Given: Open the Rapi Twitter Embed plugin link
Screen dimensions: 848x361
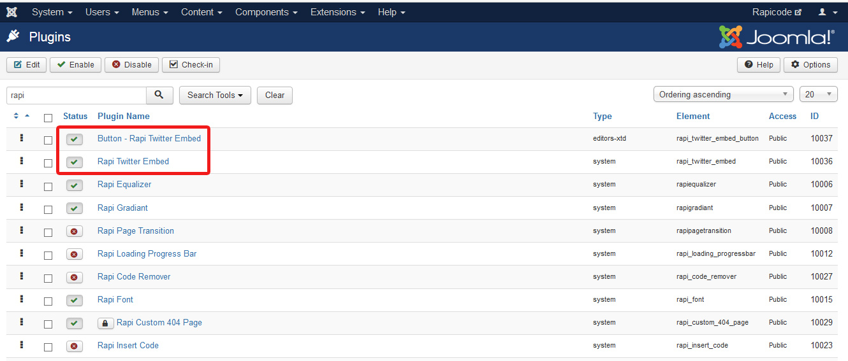Looking at the screenshot, I should 133,161.
